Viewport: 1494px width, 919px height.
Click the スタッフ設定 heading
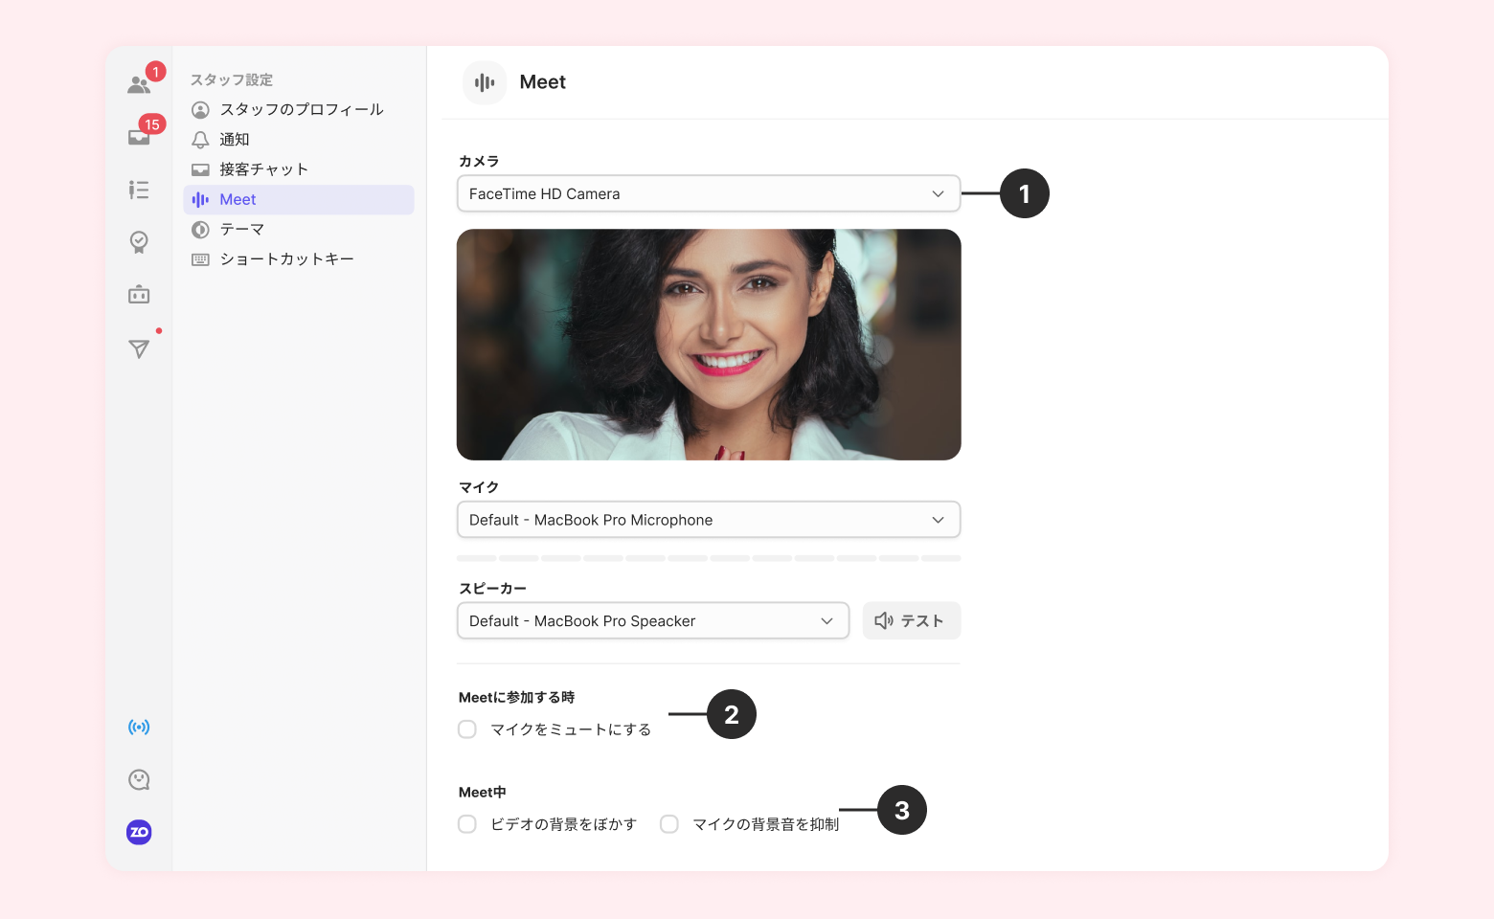(232, 79)
